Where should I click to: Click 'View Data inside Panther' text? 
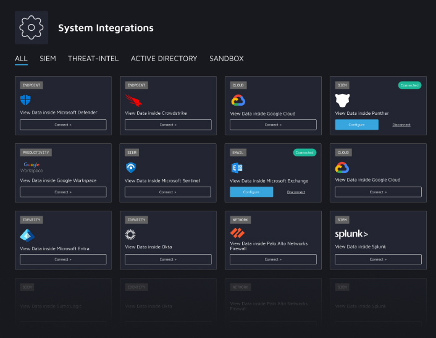coord(362,113)
